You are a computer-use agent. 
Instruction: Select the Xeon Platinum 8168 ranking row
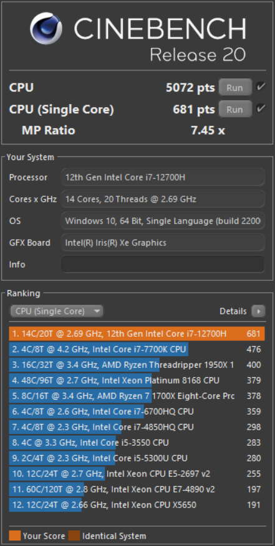coord(137,380)
